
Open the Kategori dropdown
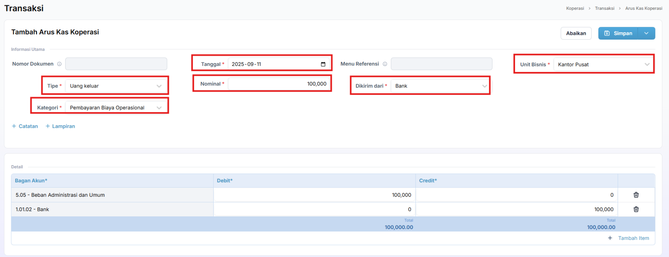click(x=116, y=108)
